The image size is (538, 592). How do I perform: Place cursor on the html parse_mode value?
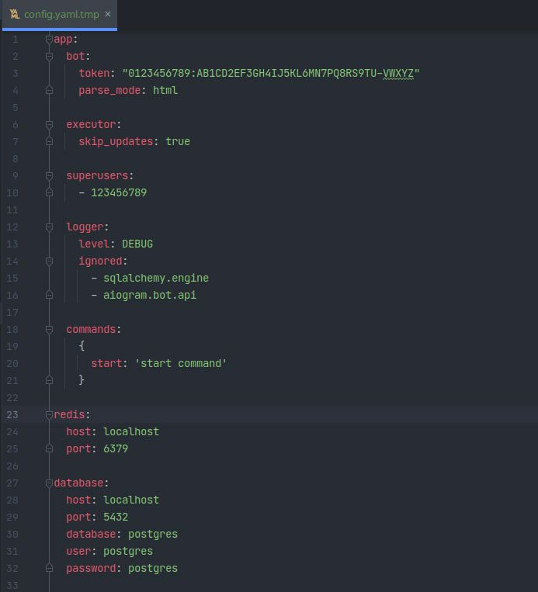click(165, 91)
